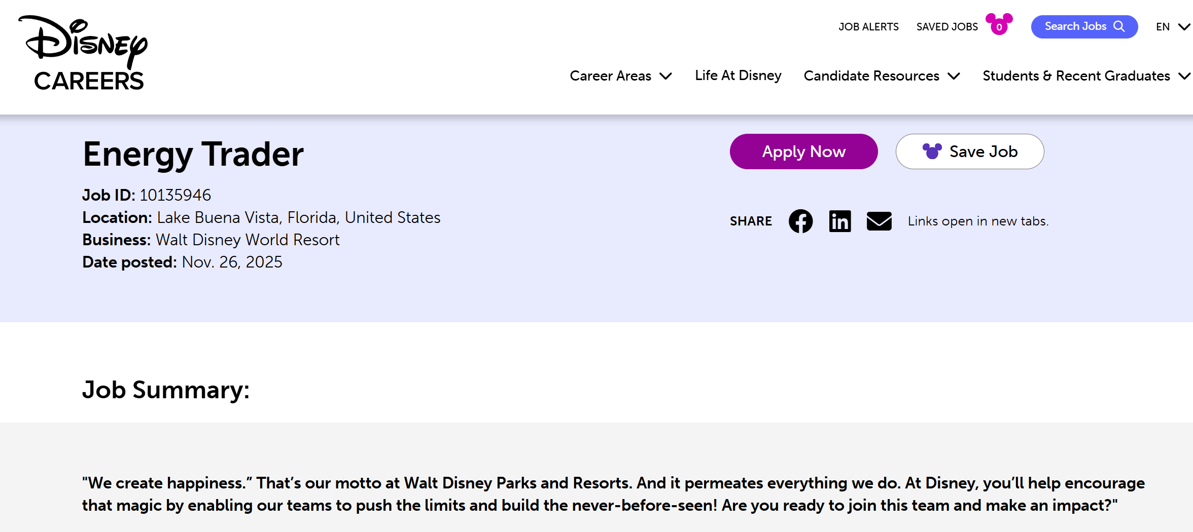The image size is (1193, 532).
Task: Expand the Candidate Resources chevron arrow
Action: pyautogui.click(x=954, y=76)
